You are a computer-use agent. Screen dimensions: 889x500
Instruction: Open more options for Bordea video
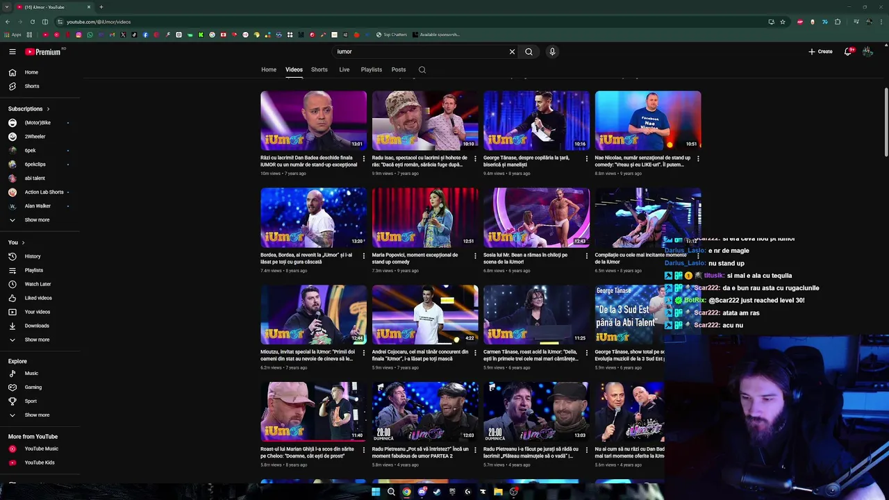(x=363, y=256)
